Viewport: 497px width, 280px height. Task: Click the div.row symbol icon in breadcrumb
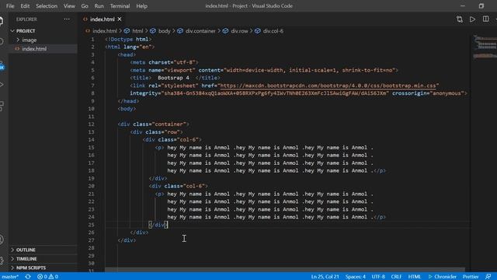pos(225,31)
